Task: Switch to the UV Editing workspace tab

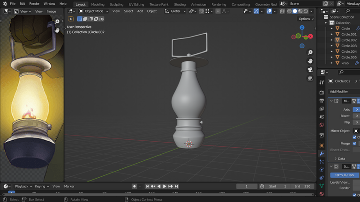Action: 136,4
